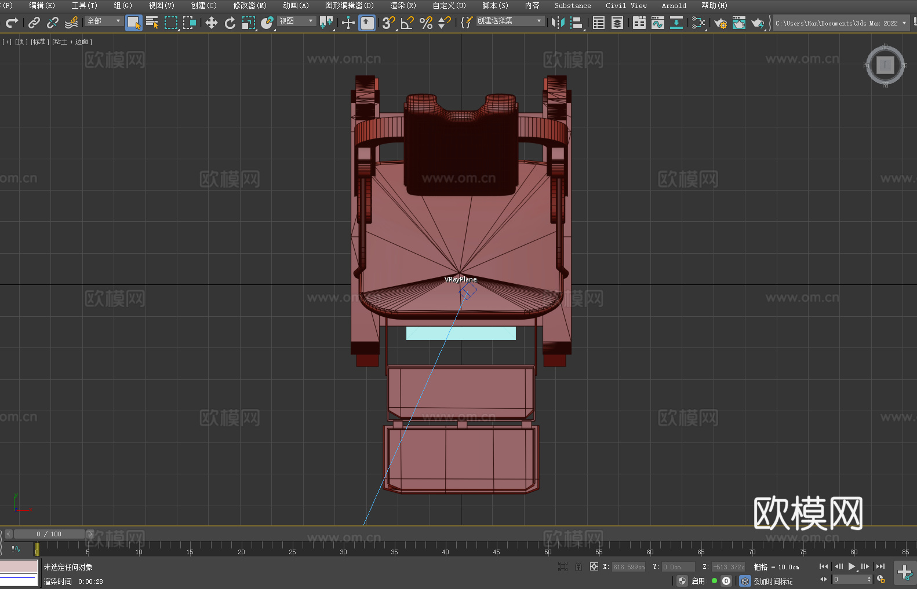Activate Select and Scale tool
Screen dimensions: 917x589
(x=249, y=23)
